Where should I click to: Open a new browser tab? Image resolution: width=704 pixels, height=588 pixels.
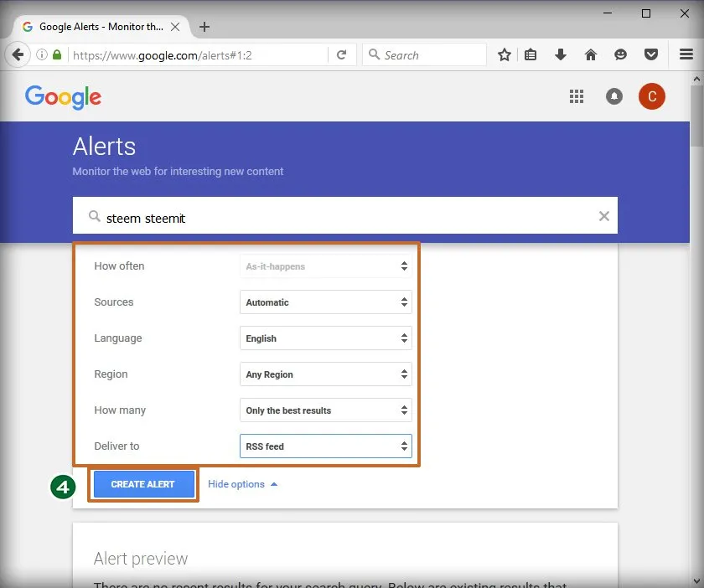(204, 27)
